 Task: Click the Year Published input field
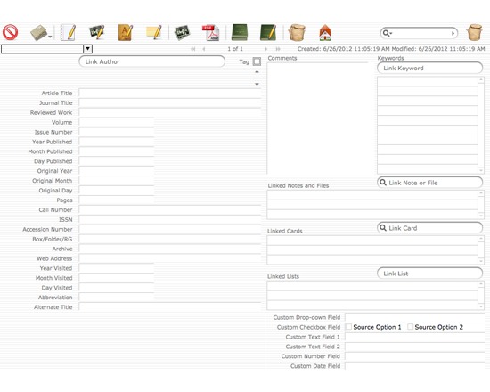(116, 142)
